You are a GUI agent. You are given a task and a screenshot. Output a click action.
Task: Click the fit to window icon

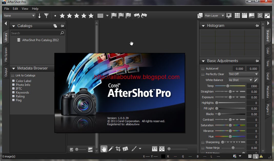pyautogui.click(x=162, y=149)
